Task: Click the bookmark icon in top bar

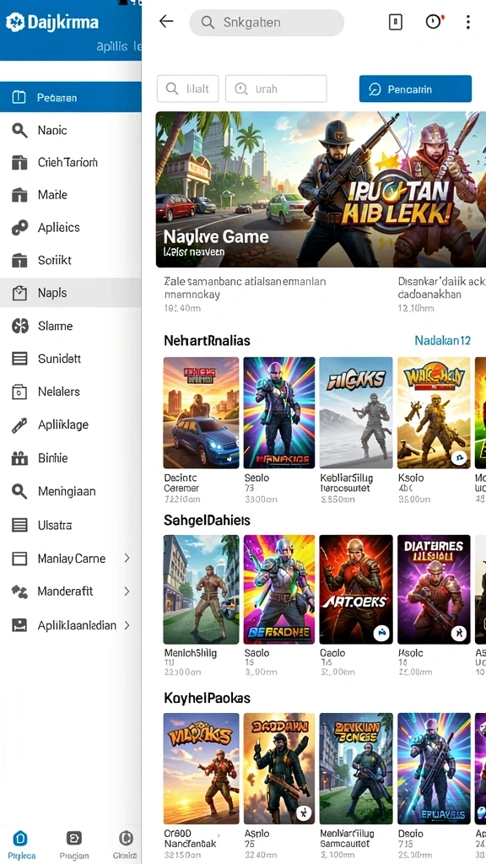Action: (x=396, y=22)
